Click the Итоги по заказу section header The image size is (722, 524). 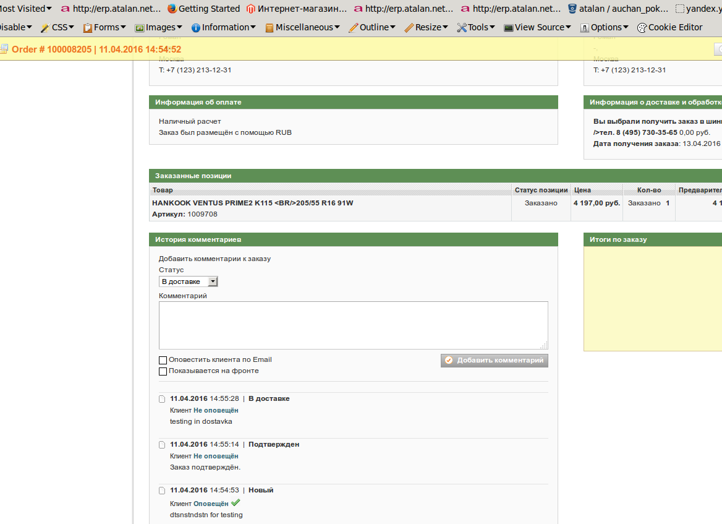pos(653,239)
